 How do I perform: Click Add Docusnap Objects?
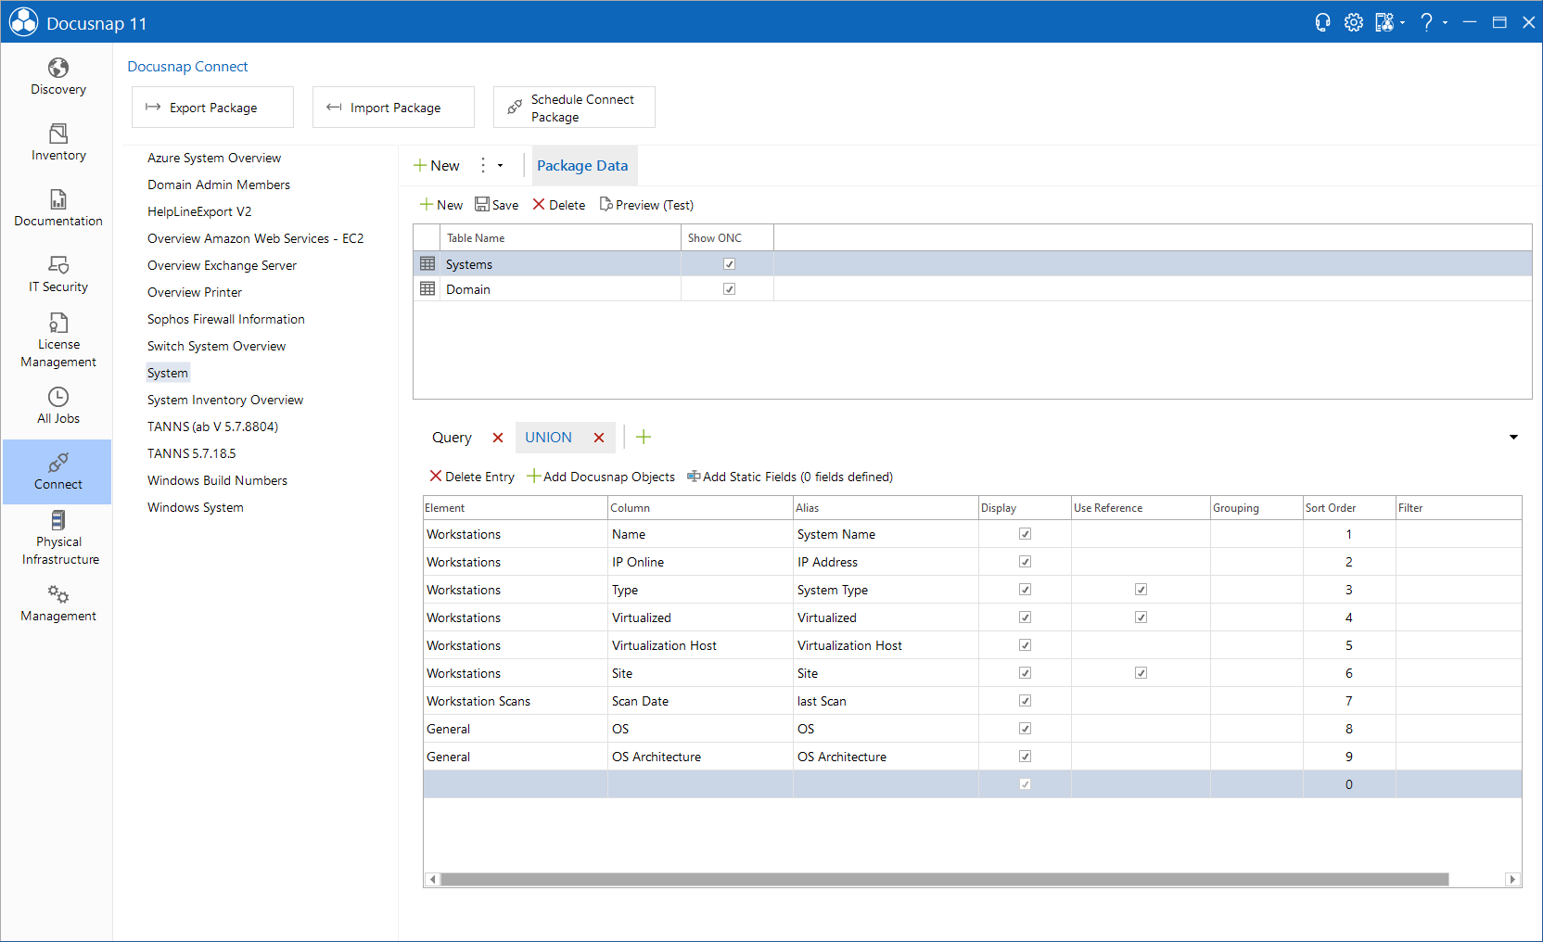point(601,477)
